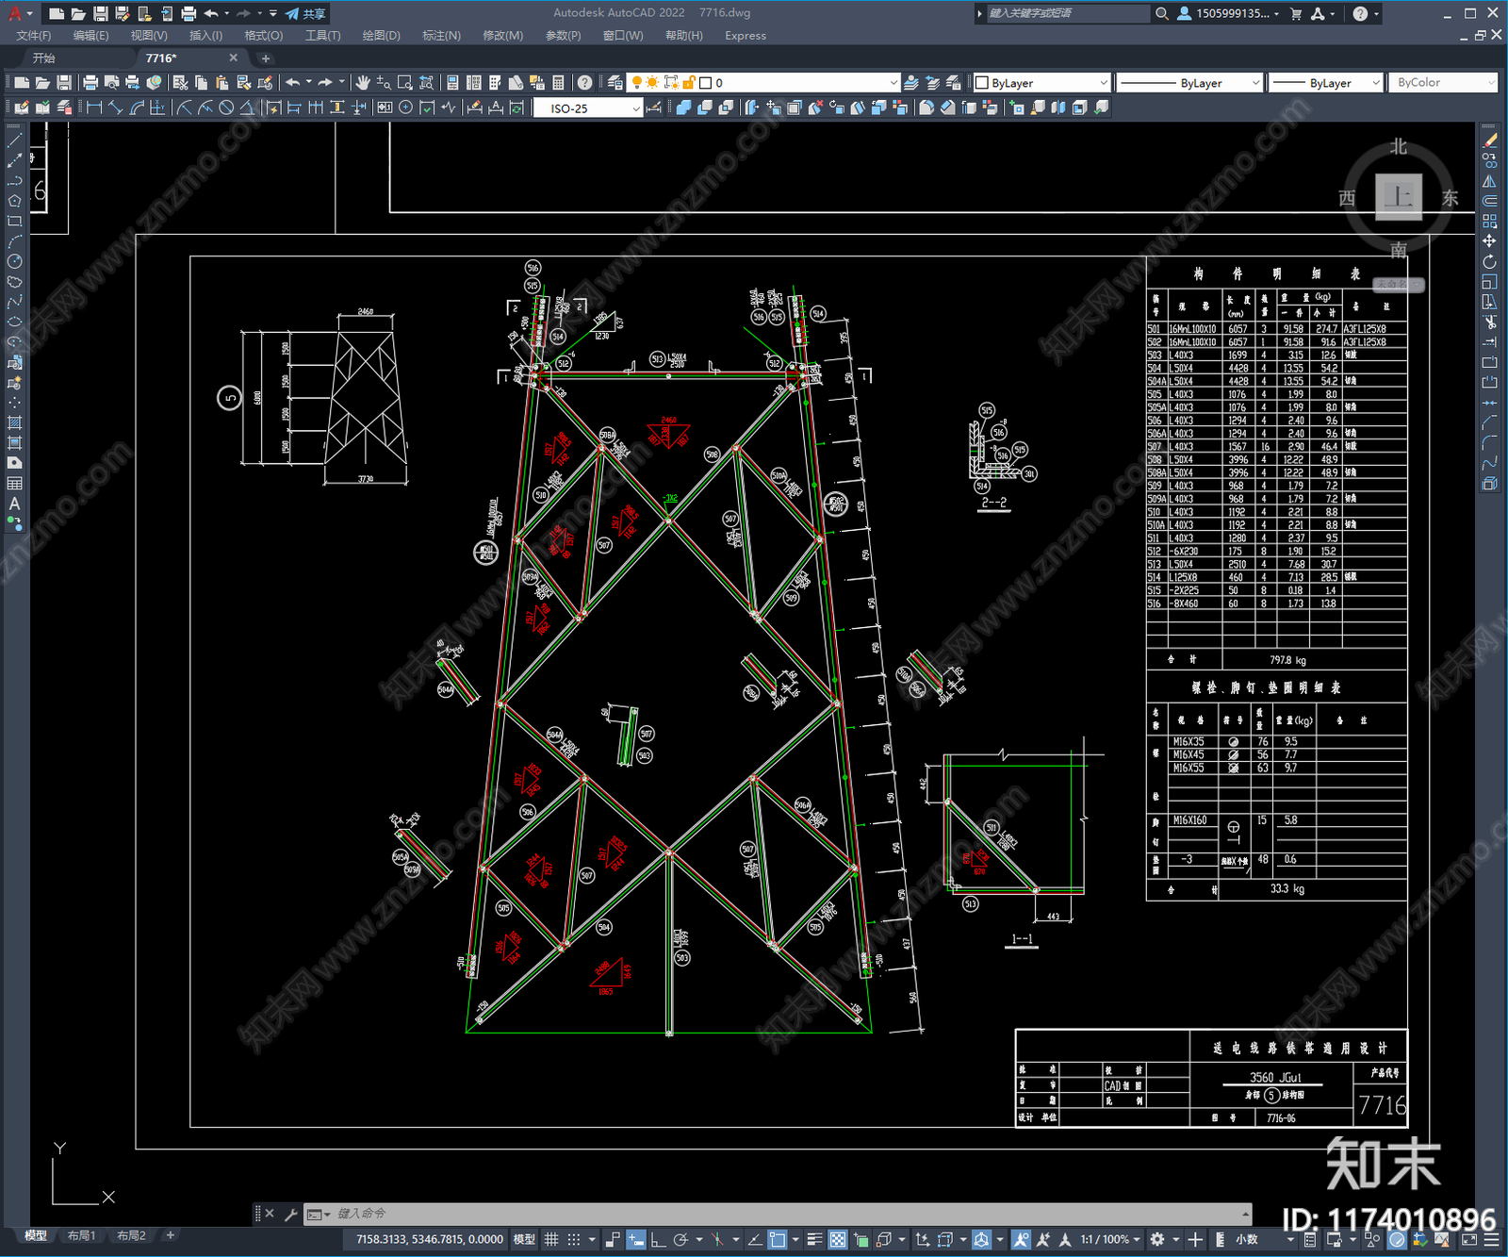Click the customization wrench in command line

(x=290, y=1214)
